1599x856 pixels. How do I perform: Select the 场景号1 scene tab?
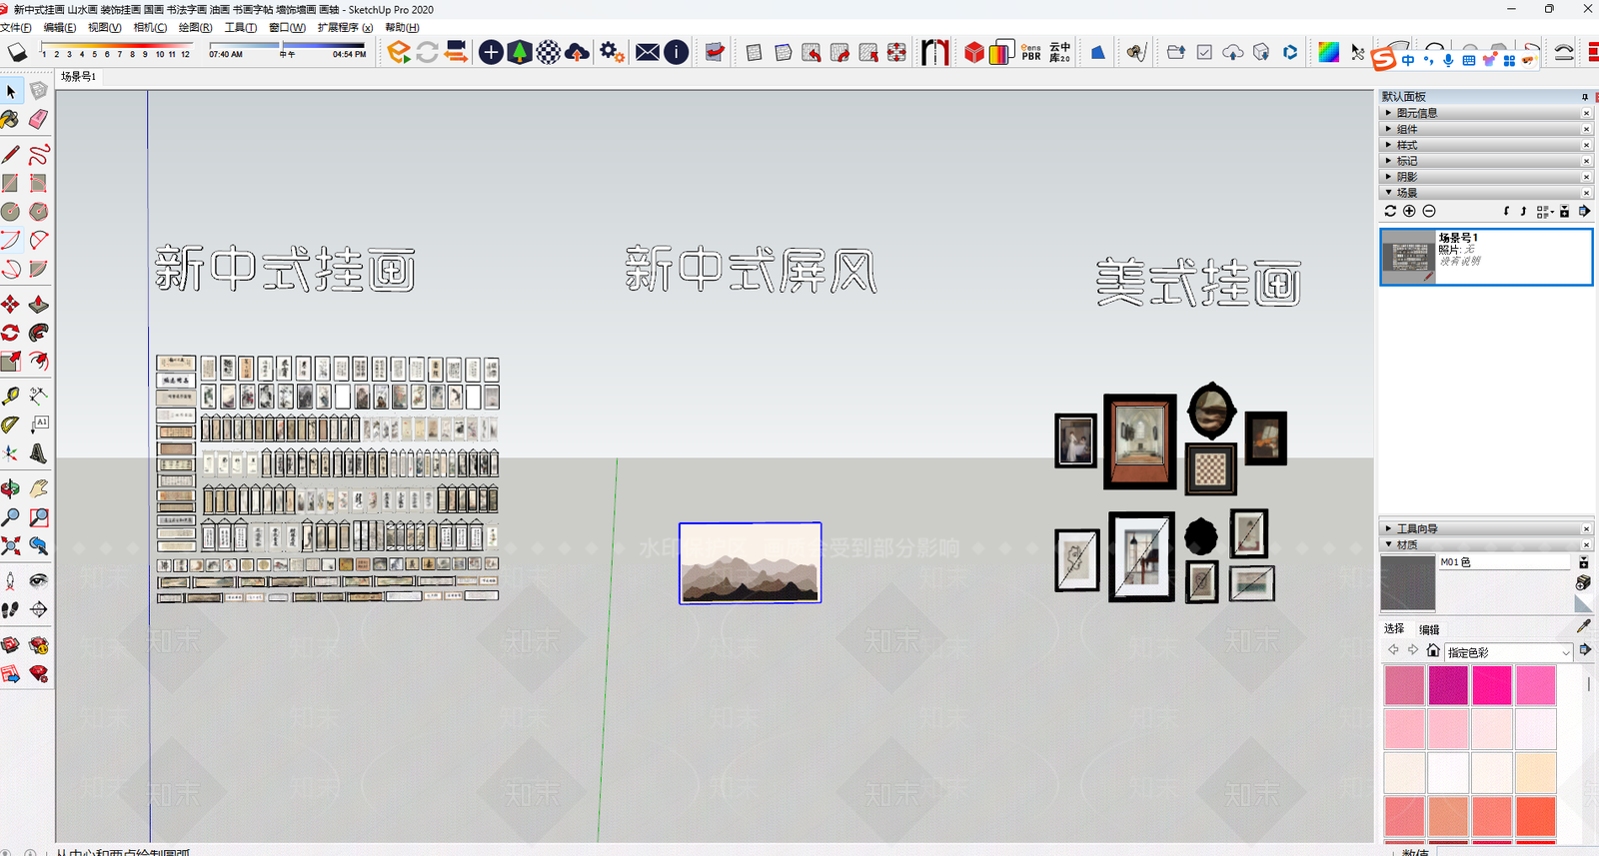coord(78,76)
